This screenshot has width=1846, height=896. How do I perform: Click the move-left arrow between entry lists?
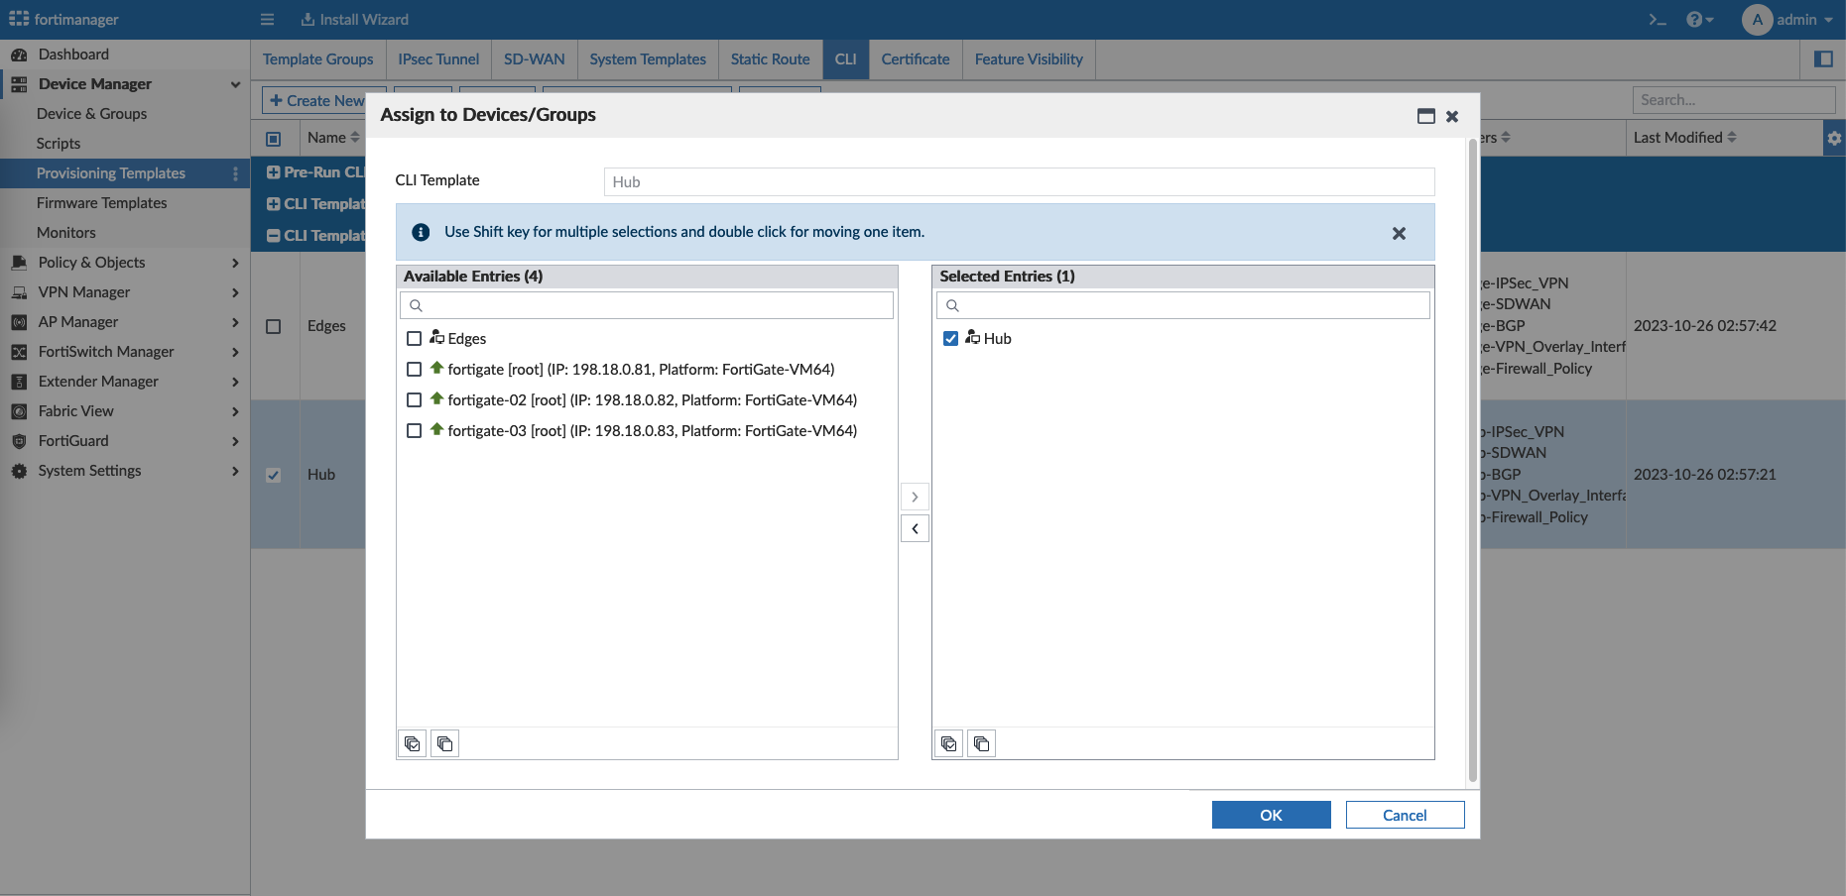(x=915, y=528)
